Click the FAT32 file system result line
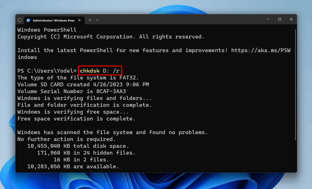 pos(77,77)
